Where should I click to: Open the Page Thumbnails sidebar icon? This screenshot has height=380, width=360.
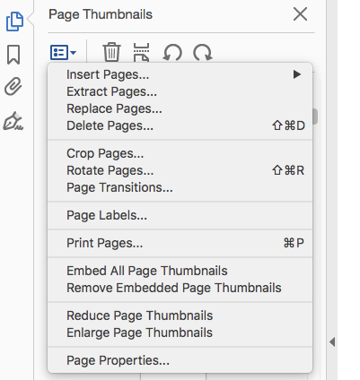click(x=14, y=22)
